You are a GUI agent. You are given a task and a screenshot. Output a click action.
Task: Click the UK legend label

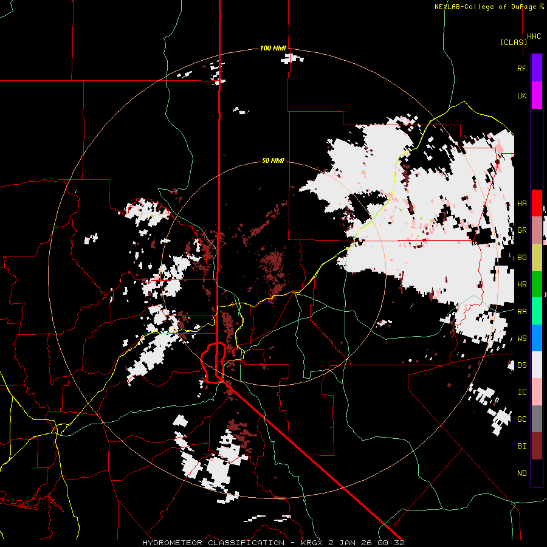521,95
